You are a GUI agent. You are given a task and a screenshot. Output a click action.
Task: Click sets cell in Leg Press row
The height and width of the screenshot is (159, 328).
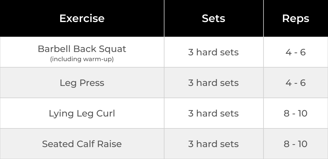pyautogui.click(x=214, y=83)
